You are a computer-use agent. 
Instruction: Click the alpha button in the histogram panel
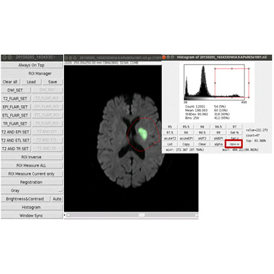(x=218, y=144)
